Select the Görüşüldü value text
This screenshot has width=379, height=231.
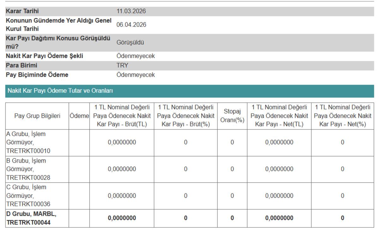(130, 42)
